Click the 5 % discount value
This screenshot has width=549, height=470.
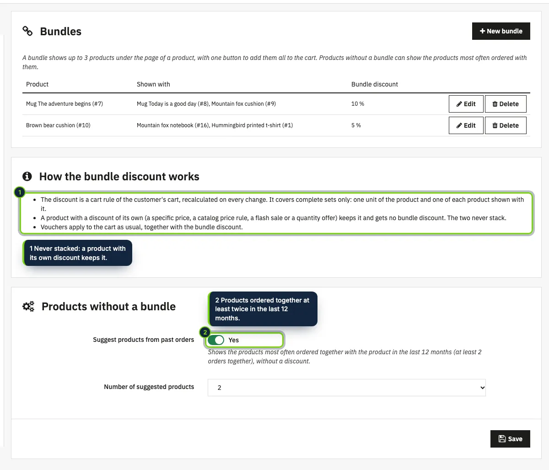click(x=356, y=125)
